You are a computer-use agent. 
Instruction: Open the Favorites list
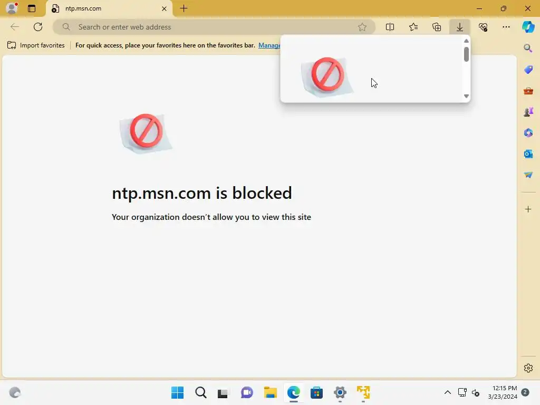[x=413, y=27]
